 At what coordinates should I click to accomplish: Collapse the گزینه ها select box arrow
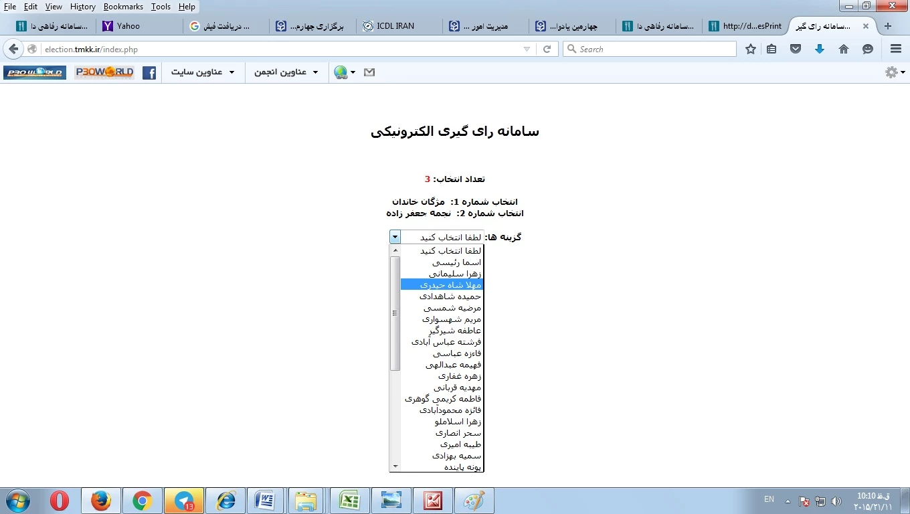(395, 237)
